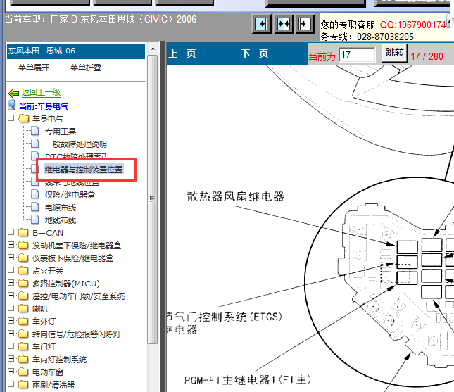Expand the 车内灯控制系统 node

tap(11, 359)
